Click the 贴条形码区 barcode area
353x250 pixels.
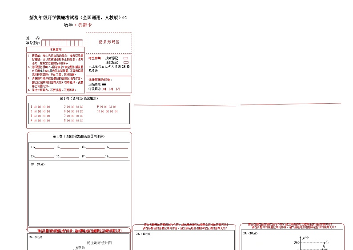[x=109, y=43]
